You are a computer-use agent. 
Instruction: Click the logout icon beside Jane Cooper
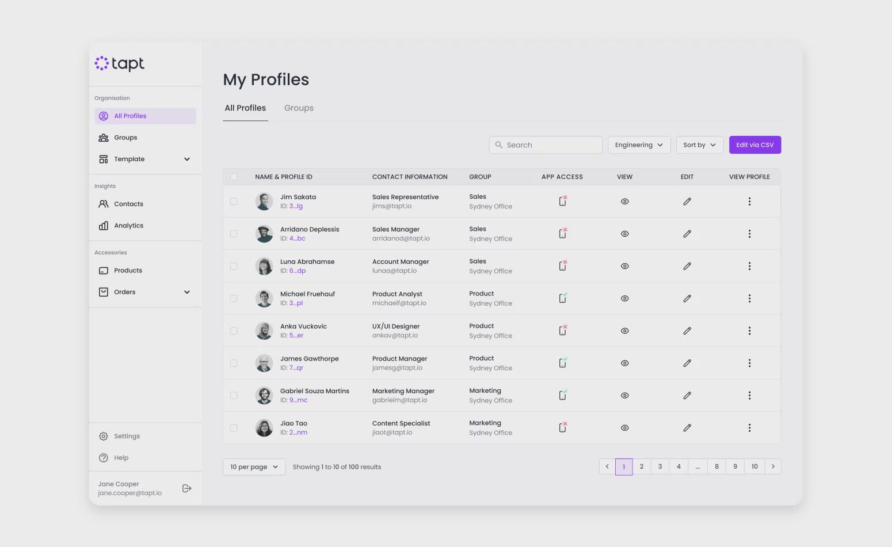(x=186, y=488)
